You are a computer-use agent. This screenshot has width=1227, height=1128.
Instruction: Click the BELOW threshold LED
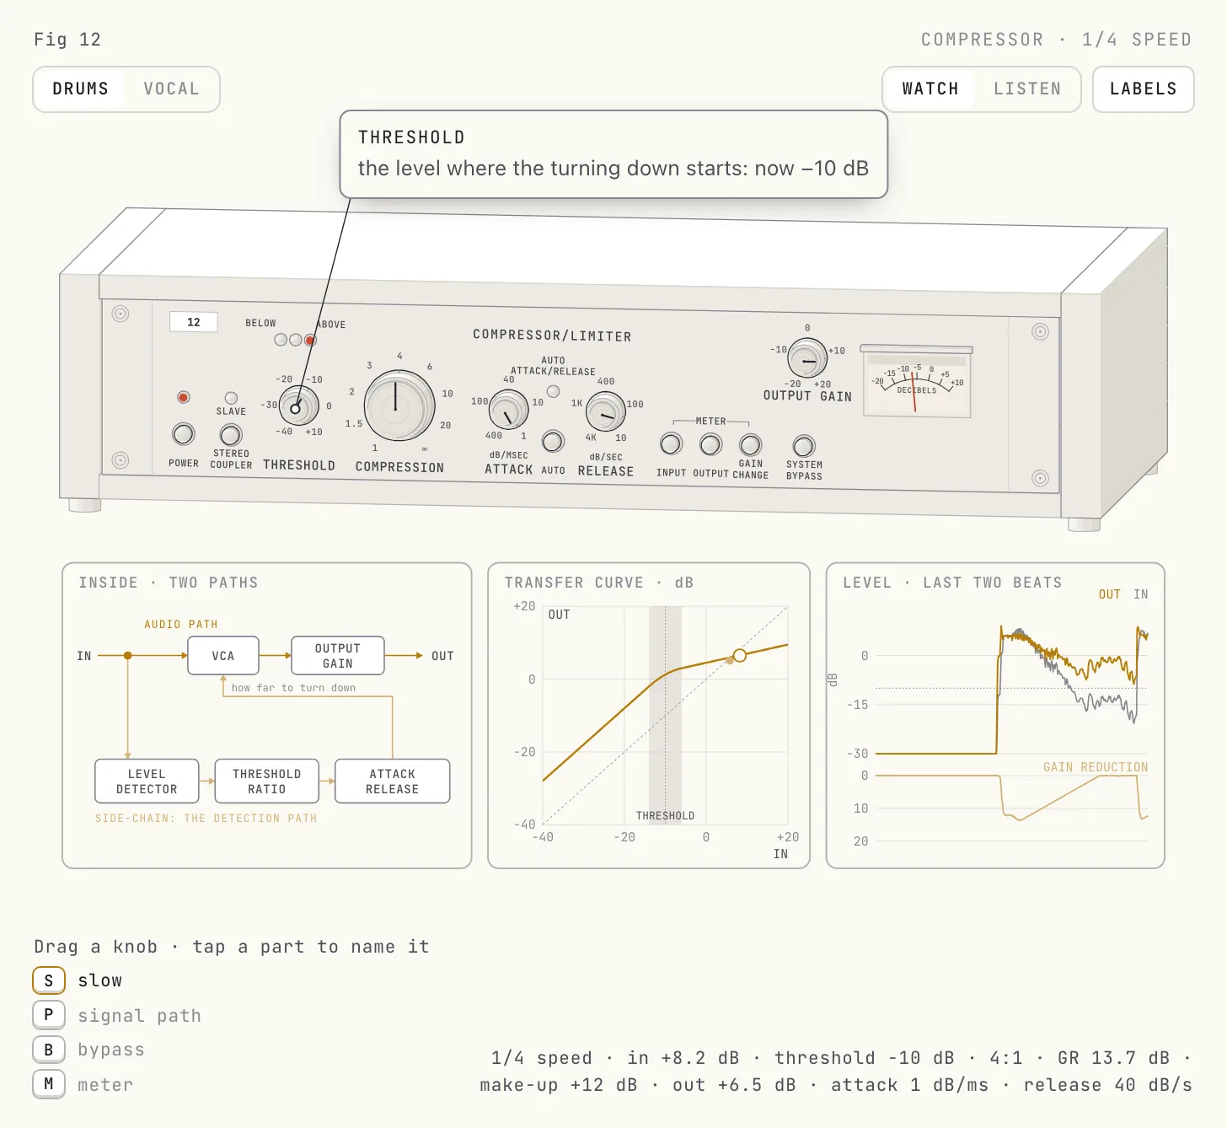pyautogui.click(x=281, y=340)
